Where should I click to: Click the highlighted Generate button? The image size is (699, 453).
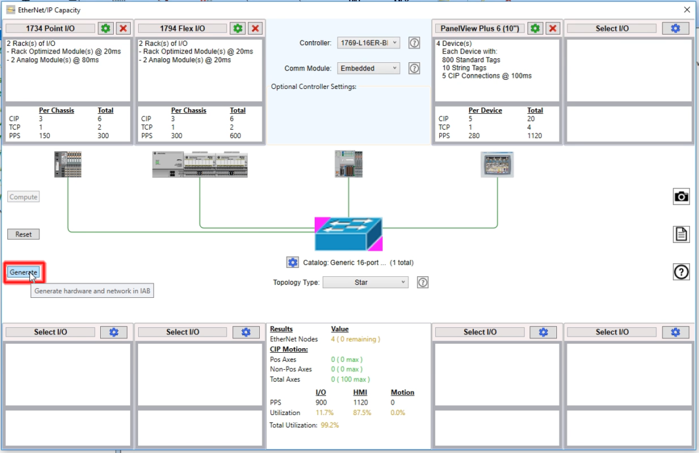tap(24, 272)
